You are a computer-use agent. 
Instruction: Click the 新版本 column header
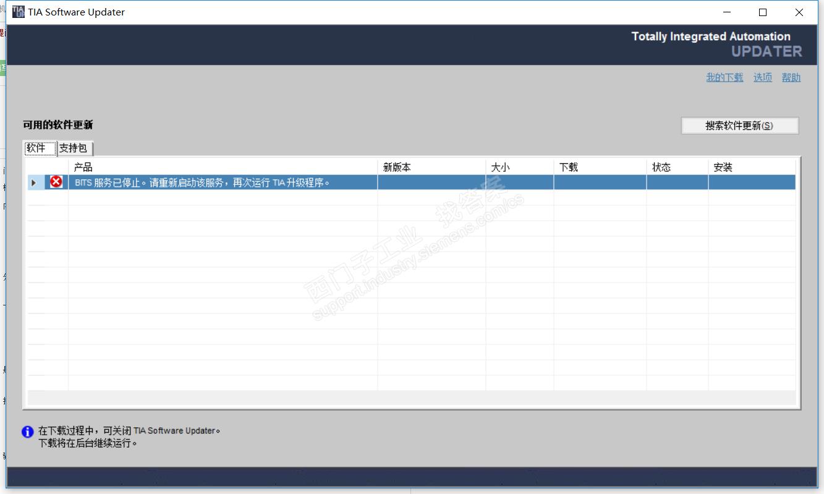coord(431,167)
